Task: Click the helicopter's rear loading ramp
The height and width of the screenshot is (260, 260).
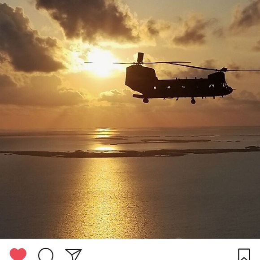Action: click(x=138, y=96)
